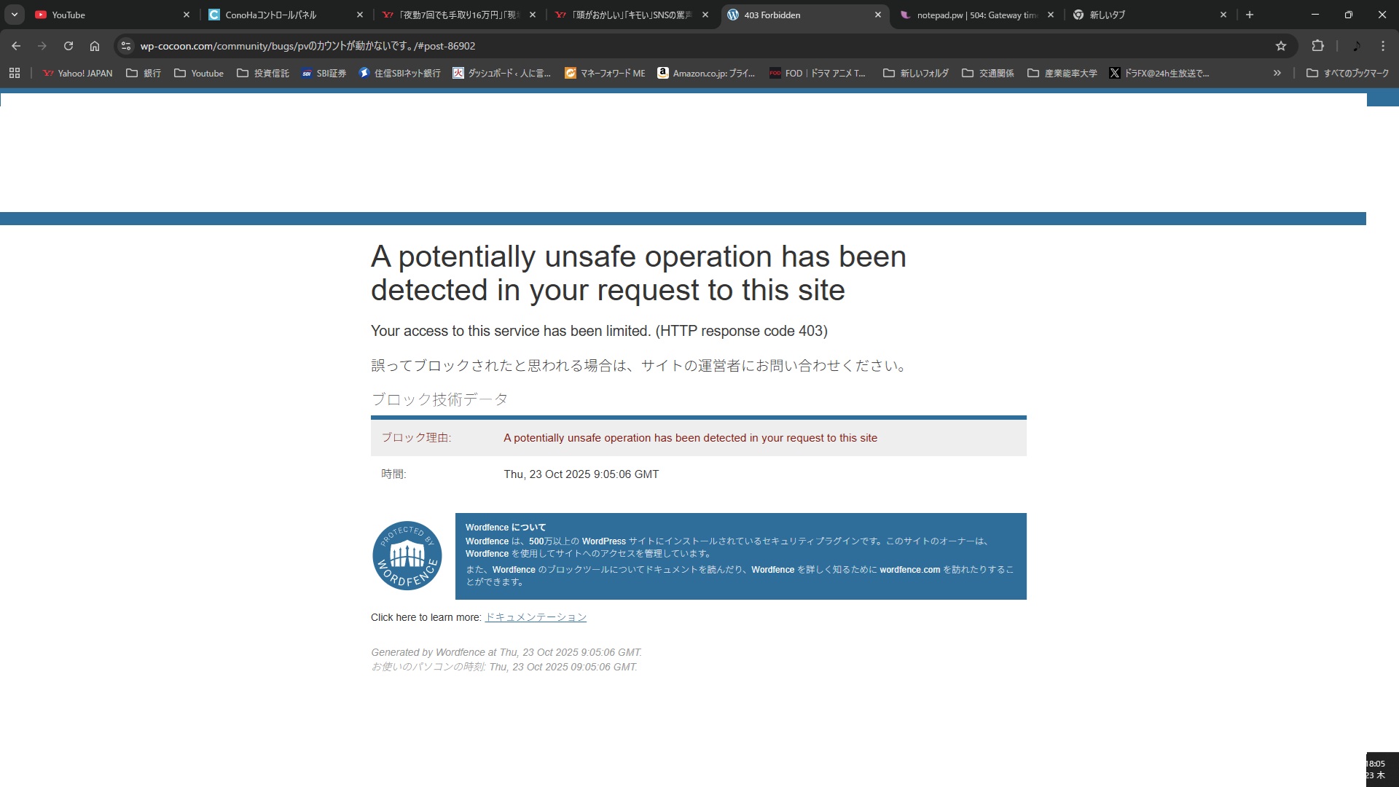Open the ドキュメンテーション link
Viewport: 1399px width, 787px height.
536,617
